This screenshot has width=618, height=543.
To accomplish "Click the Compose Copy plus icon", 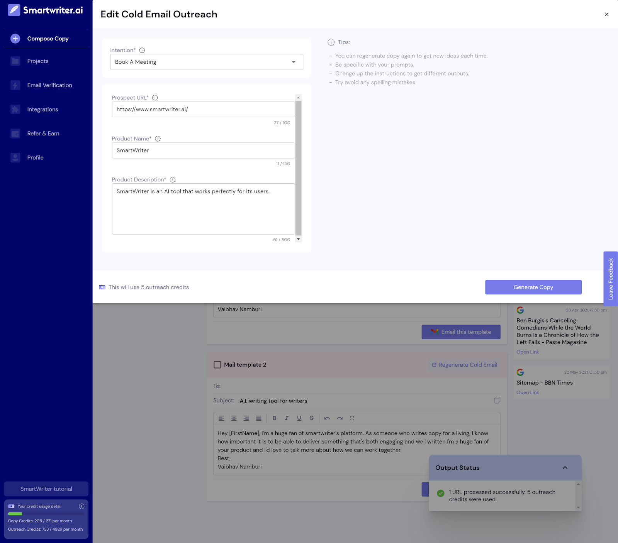I will click(x=15, y=39).
